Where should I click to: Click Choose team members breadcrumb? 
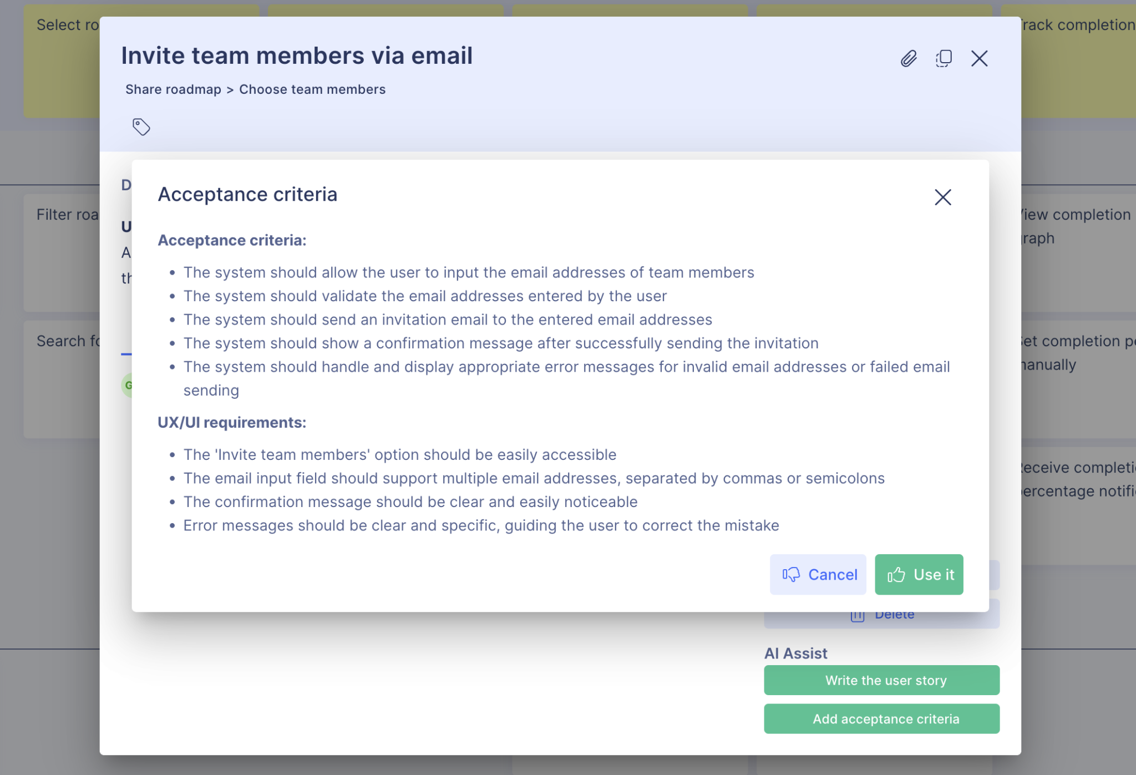click(x=312, y=89)
